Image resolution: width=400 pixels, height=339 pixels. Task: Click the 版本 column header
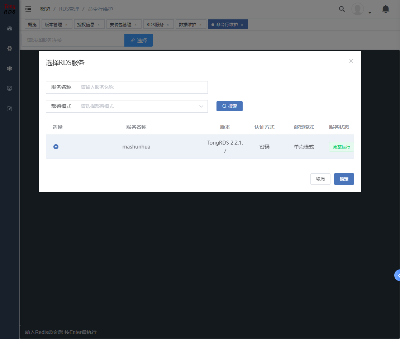(225, 127)
